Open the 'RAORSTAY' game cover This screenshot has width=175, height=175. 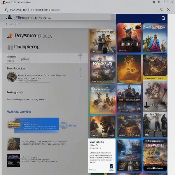click(103, 69)
